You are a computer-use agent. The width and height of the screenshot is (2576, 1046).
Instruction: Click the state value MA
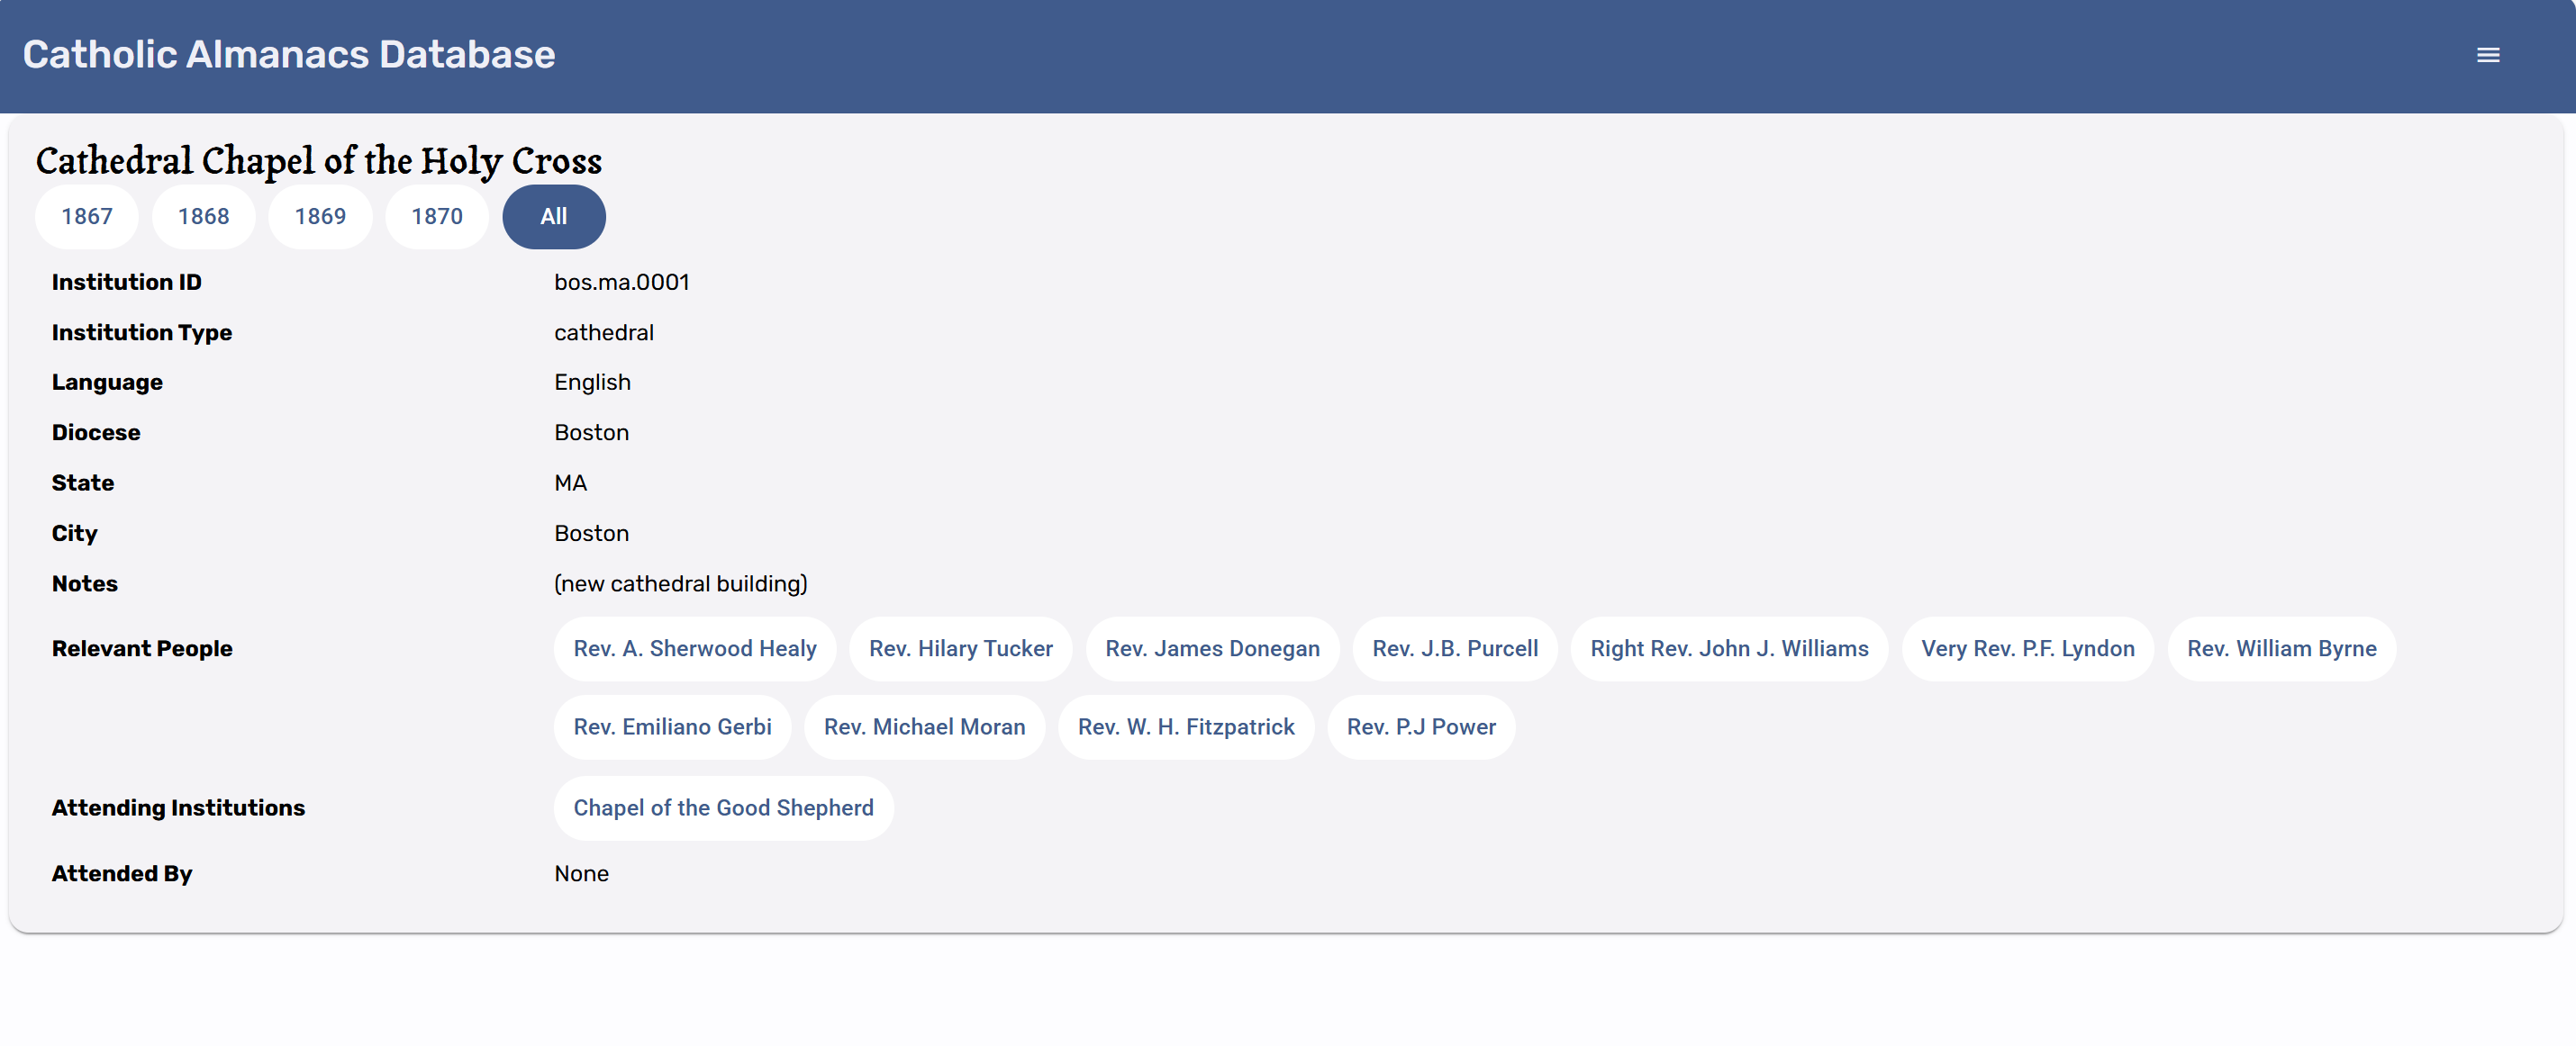(x=571, y=483)
